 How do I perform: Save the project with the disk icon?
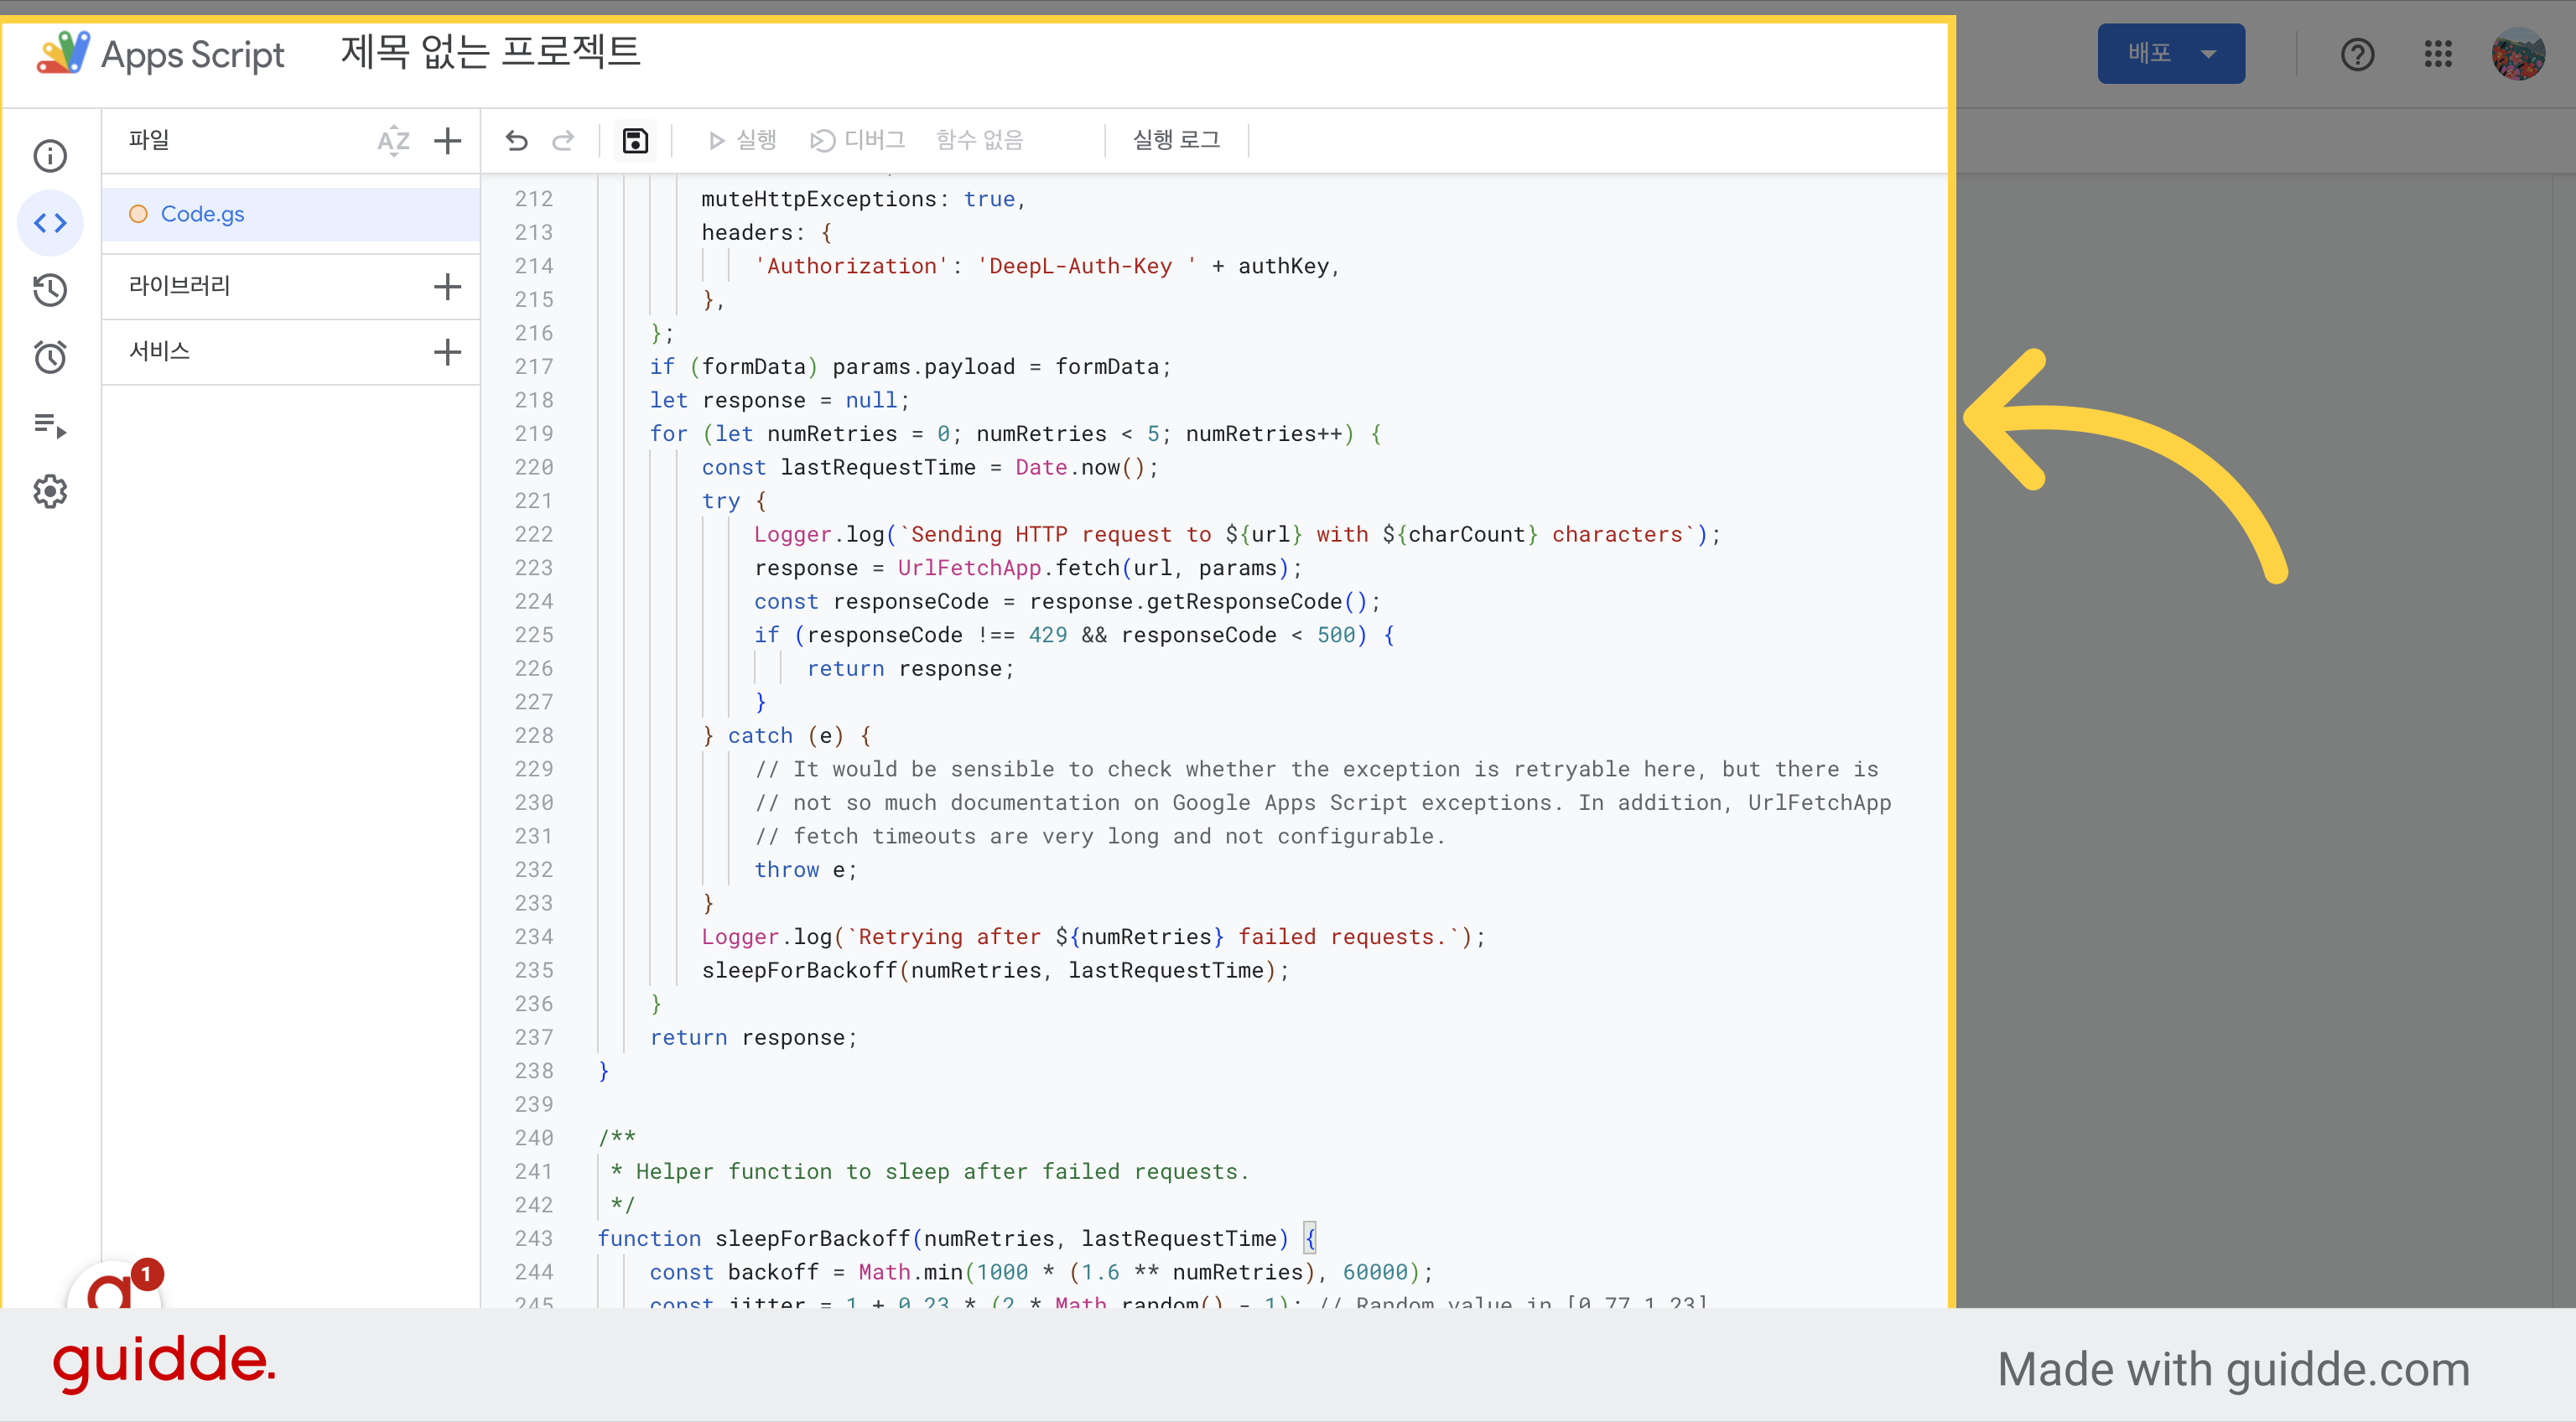tap(635, 140)
